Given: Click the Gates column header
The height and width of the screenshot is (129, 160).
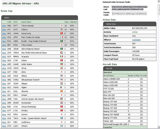Looking at the screenshot, I should tap(67, 22).
